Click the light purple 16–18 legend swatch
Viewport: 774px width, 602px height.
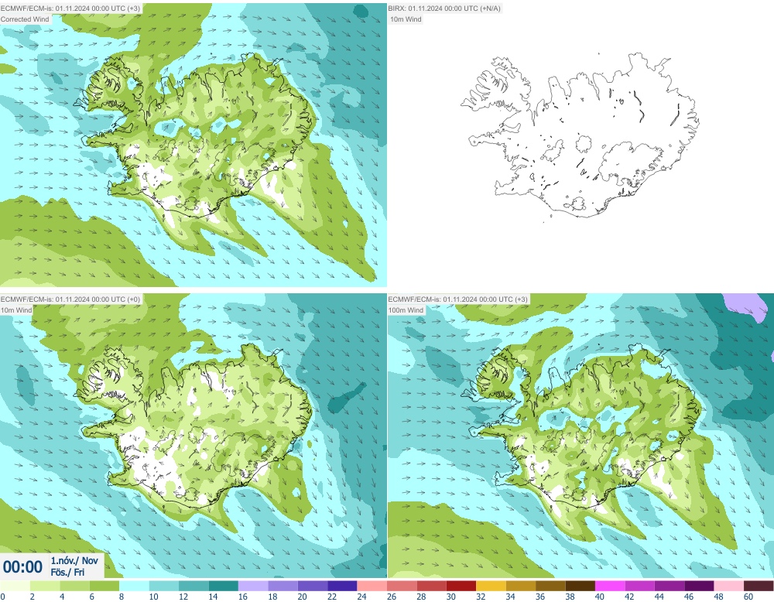tap(253, 586)
